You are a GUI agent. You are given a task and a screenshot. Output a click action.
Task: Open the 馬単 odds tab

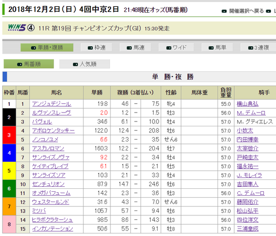tap(217, 48)
